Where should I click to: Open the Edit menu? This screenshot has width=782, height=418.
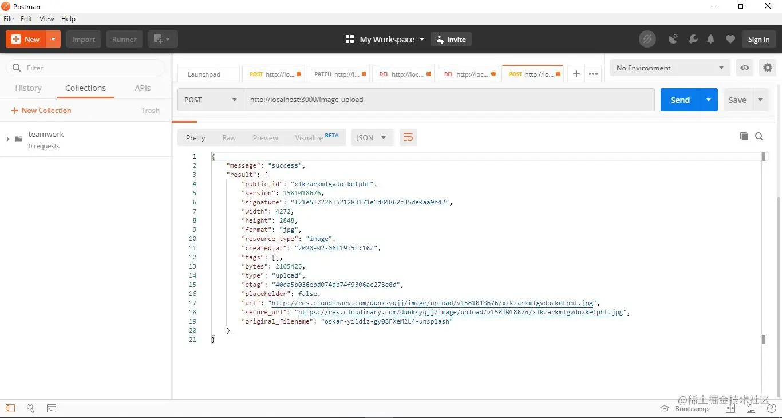[27, 18]
